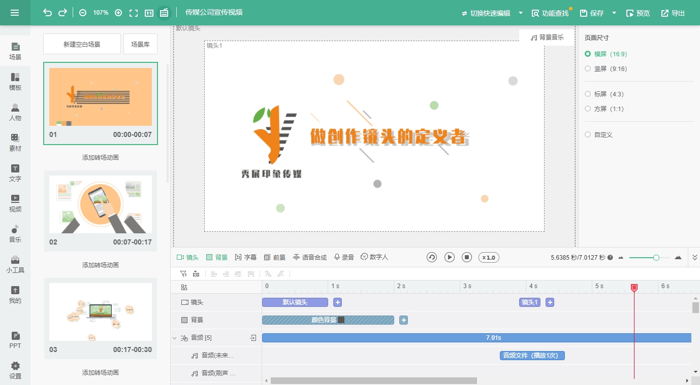Select 竖屏 (9:16) page size
The width and height of the screenshot is (700, 385).
(x=606, y=69)
